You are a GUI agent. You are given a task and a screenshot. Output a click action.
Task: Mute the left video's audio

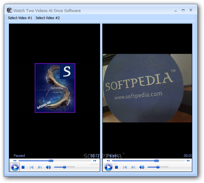coord(48,167)
